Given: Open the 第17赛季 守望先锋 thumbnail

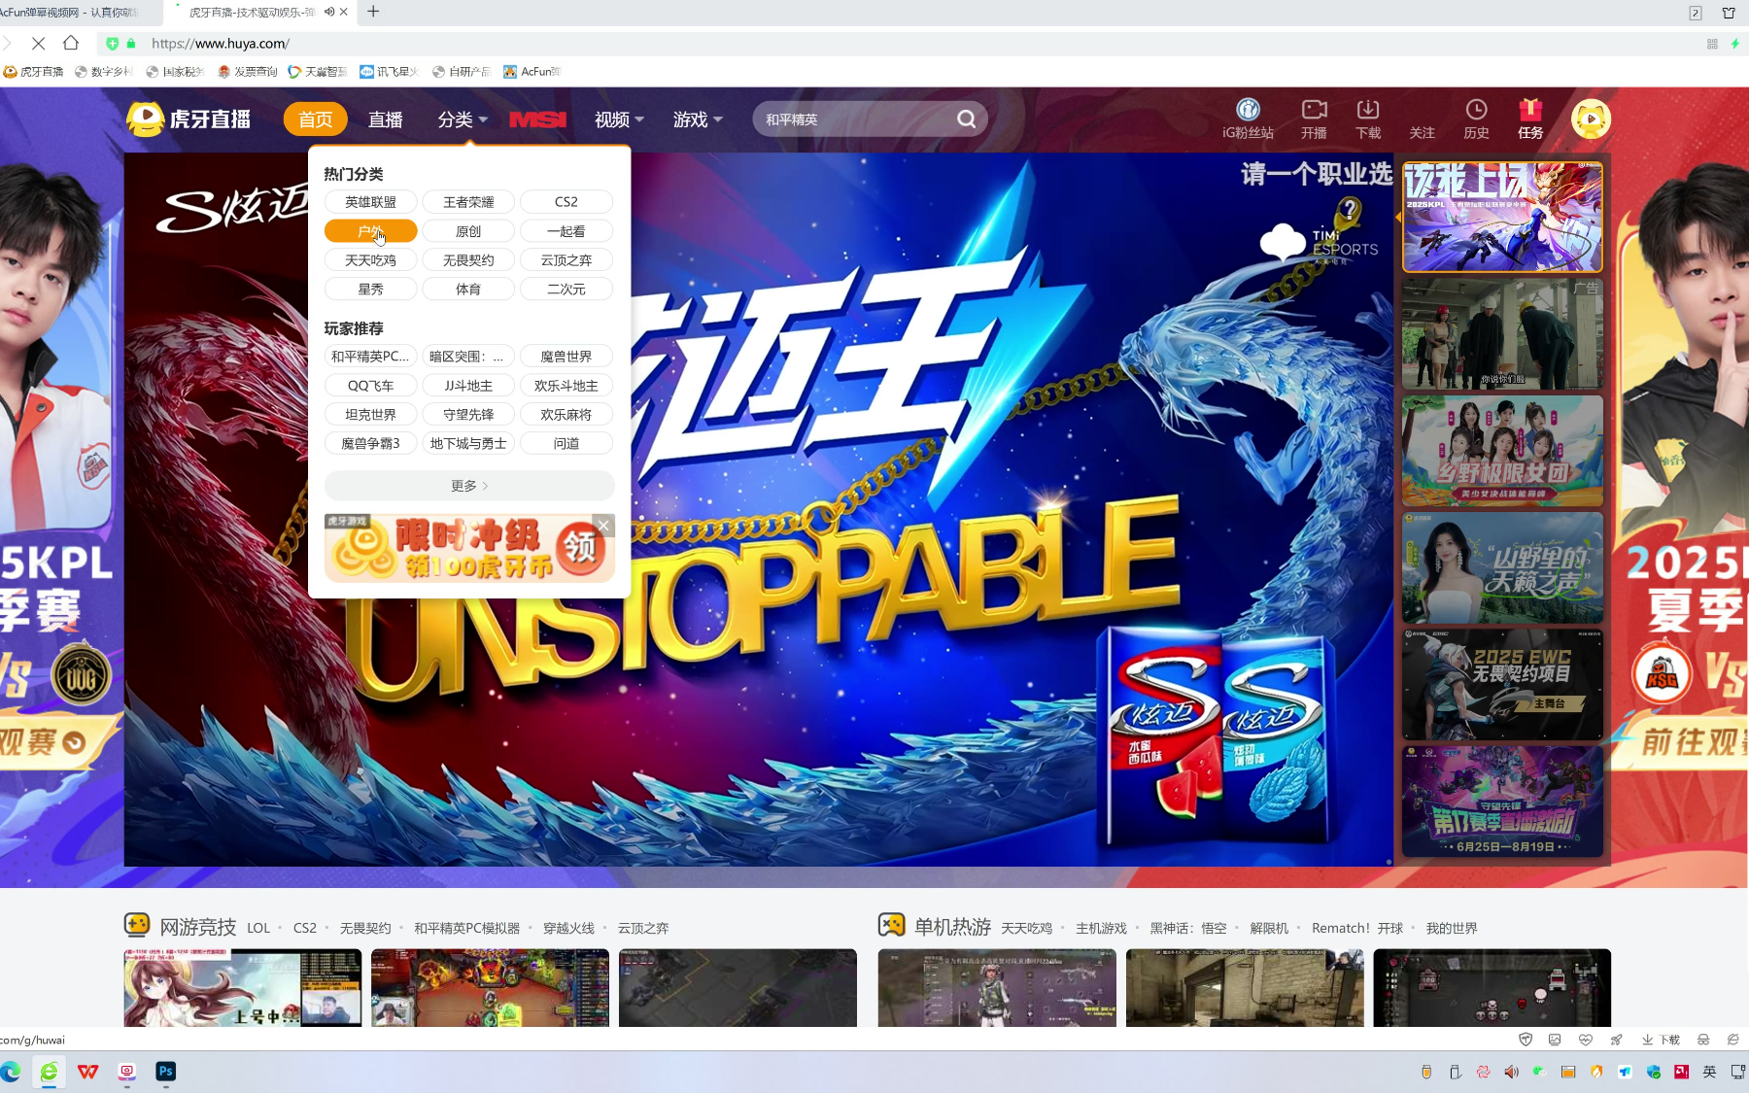Looking at the screenshot, I should tap(1502, 802).
